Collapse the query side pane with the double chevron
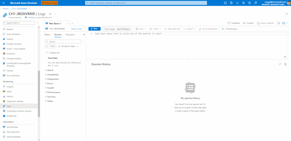The height and width of the screenshot is (141, 291). pyautogui.click(x=84, y=35)
